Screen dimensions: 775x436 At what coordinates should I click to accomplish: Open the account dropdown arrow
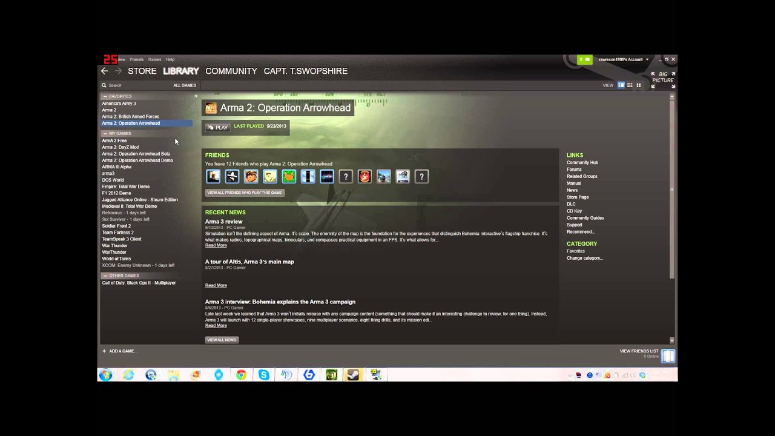click(x=647, y=59)
